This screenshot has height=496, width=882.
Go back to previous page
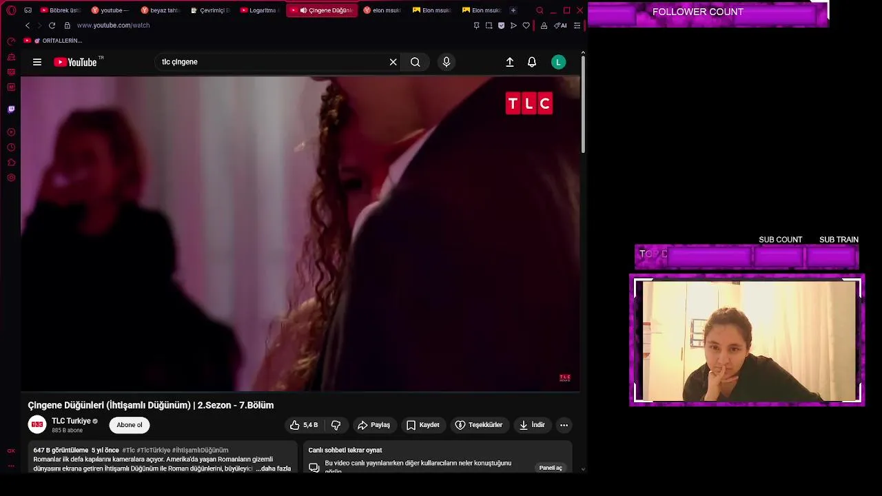pos(28,25)
